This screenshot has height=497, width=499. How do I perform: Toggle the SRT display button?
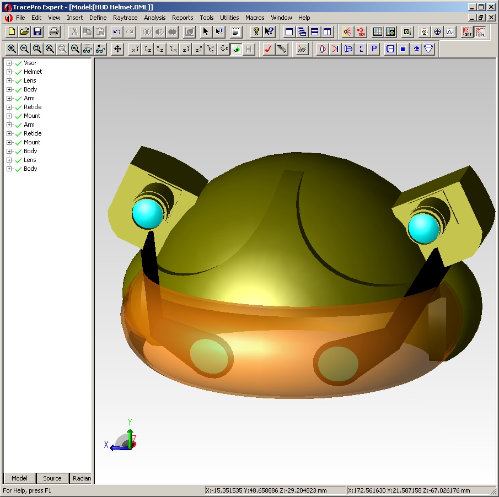coord(467,32)
